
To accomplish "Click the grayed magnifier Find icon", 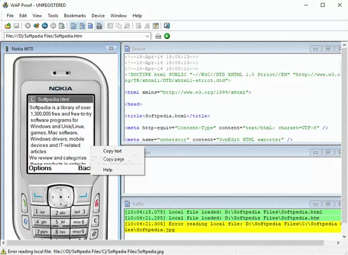I will (127, 26).
